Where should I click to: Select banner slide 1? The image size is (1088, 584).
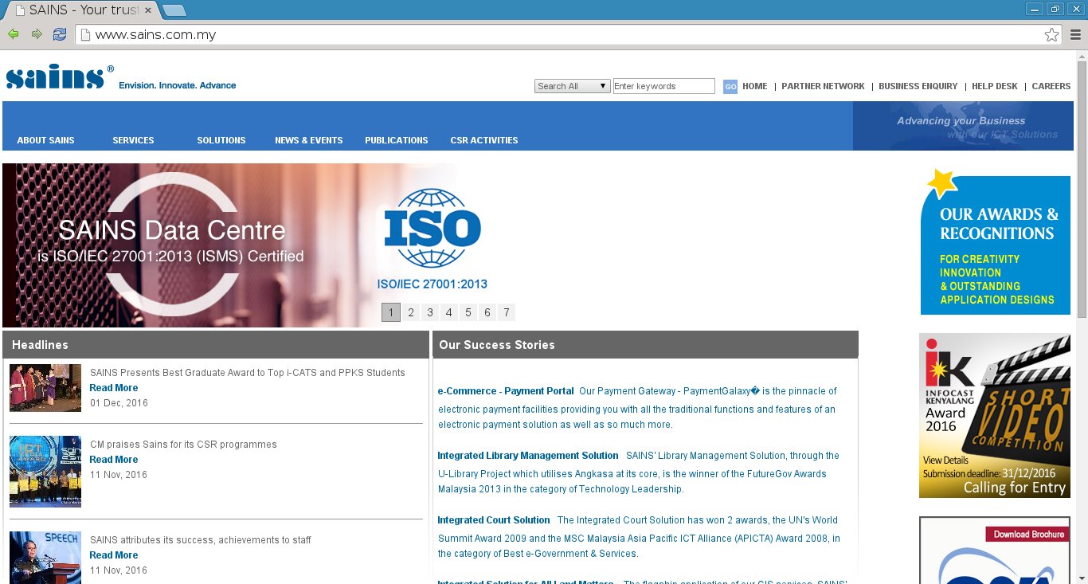click(x=391, y=312)
